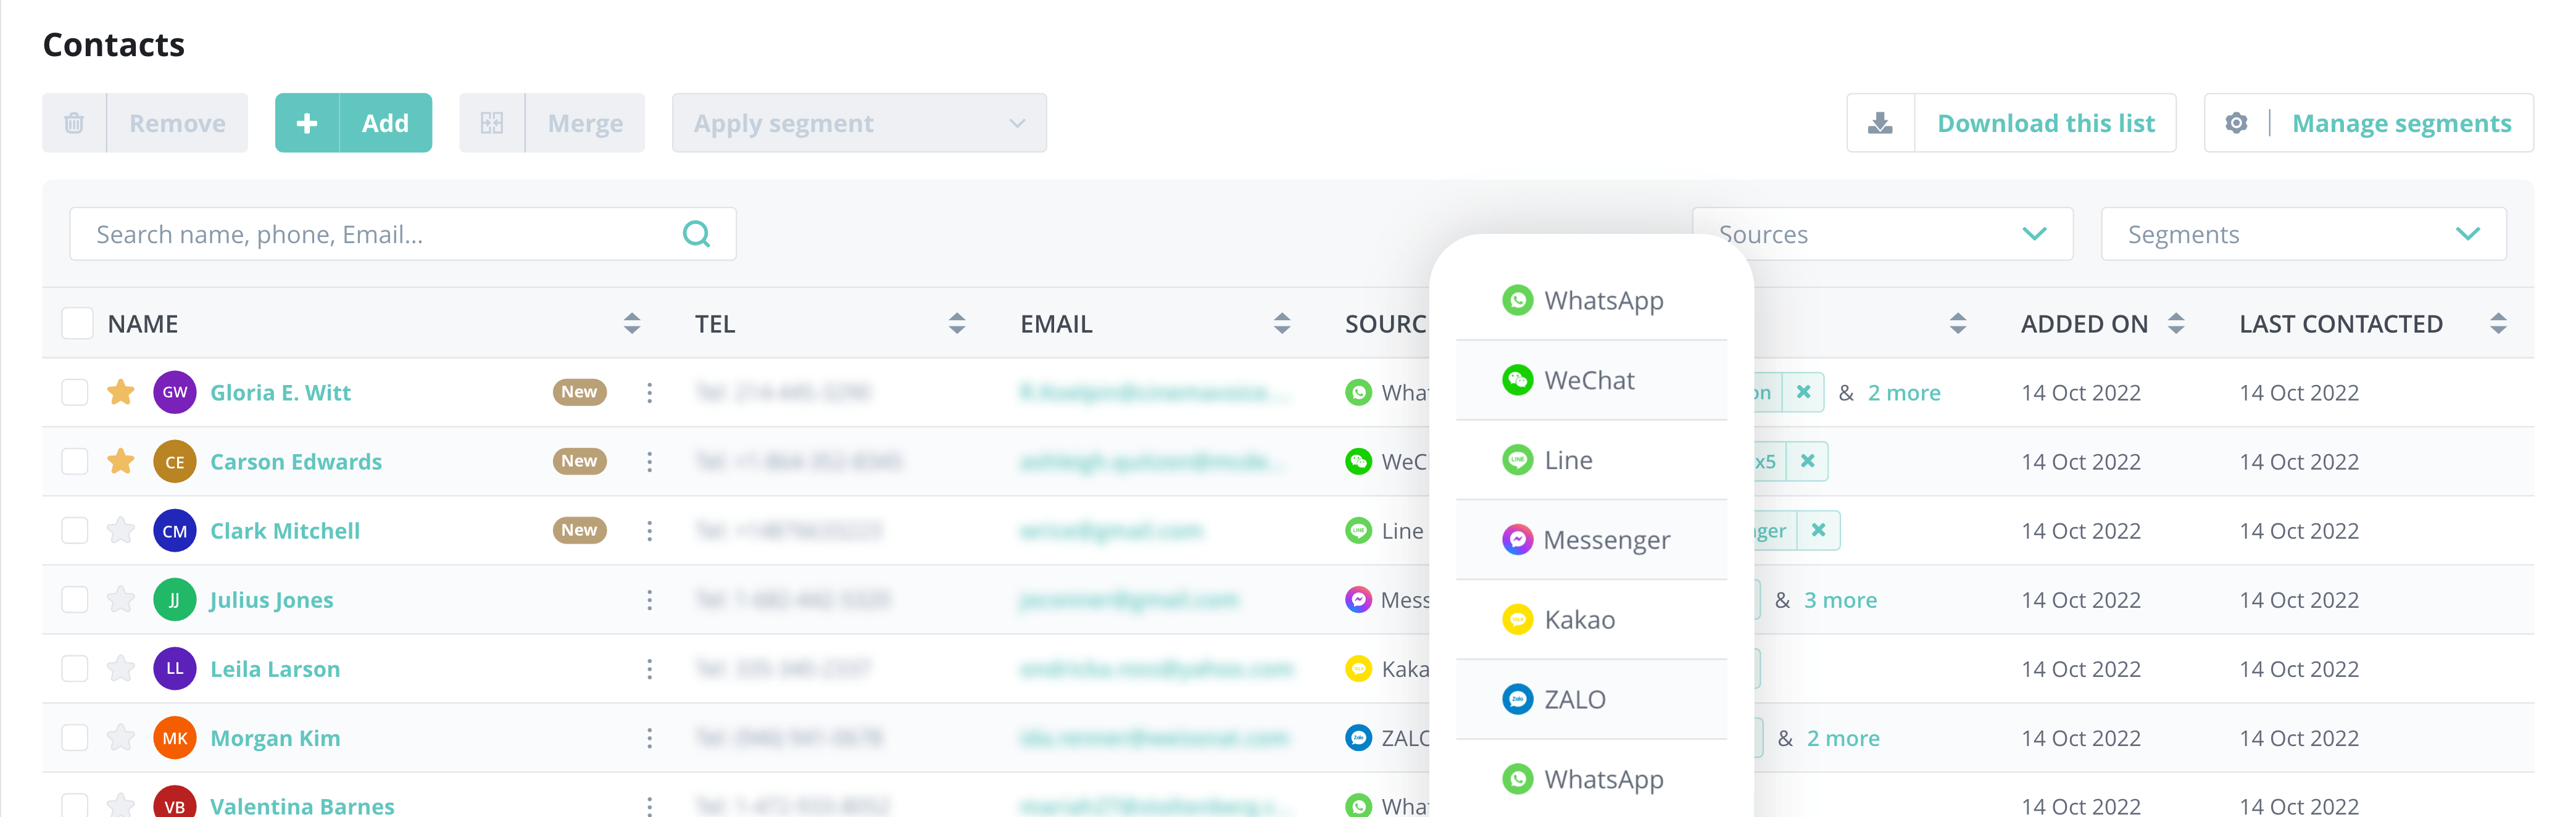Click the Add contact button
The height and width of the screenshot is (817, 2576).
[x=353, y=123]
